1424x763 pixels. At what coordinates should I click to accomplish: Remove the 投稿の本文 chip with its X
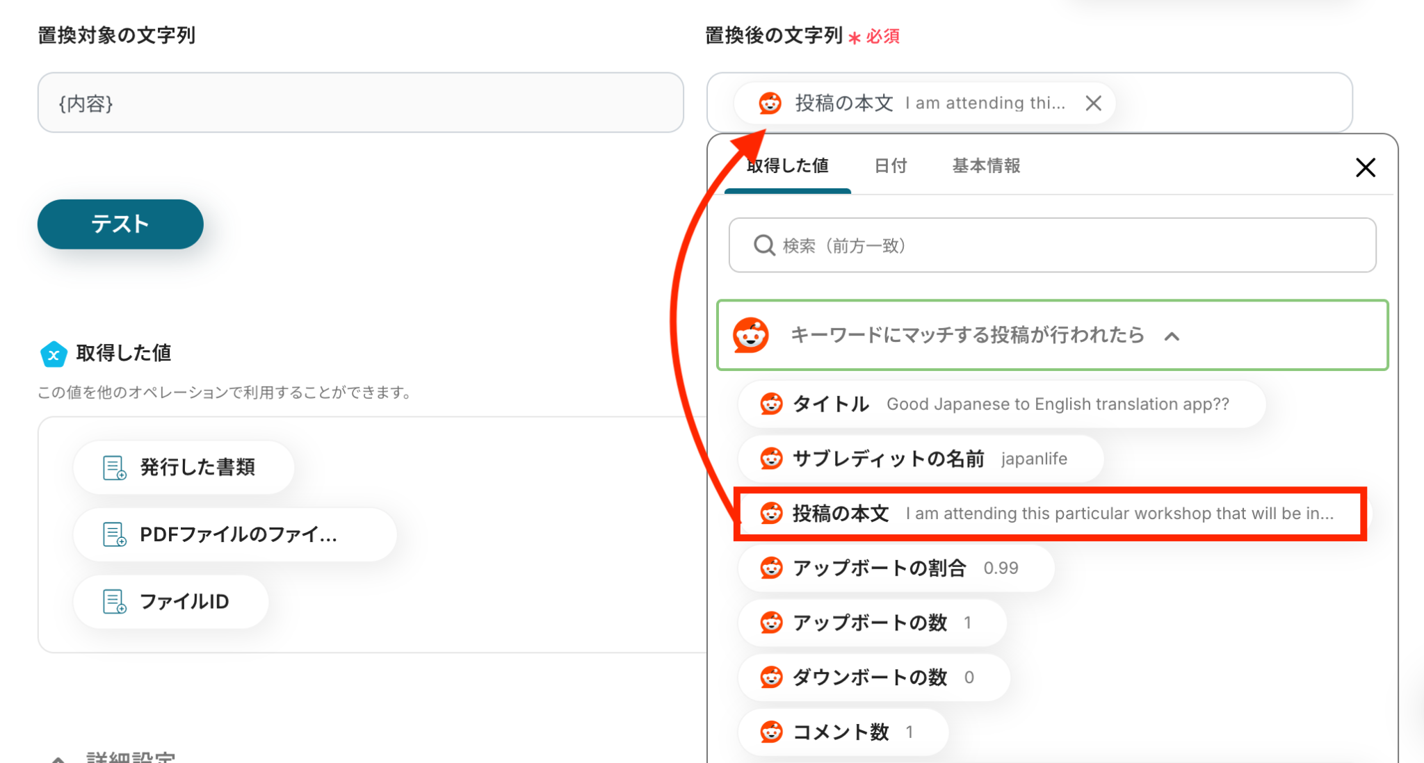pyautogui.click(x=1093, y=104)
